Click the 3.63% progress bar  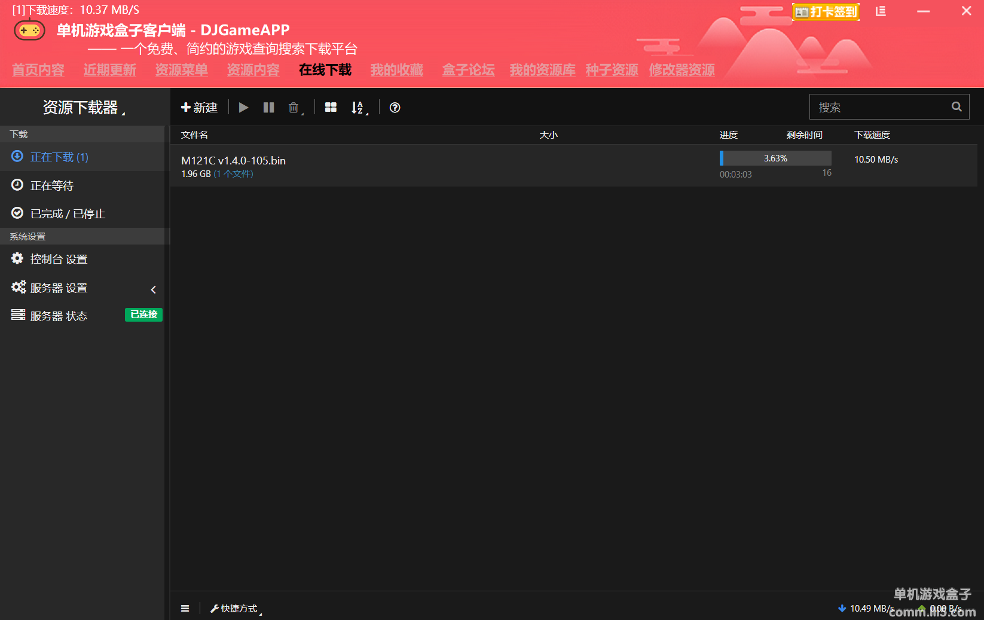tap(775, 158)
